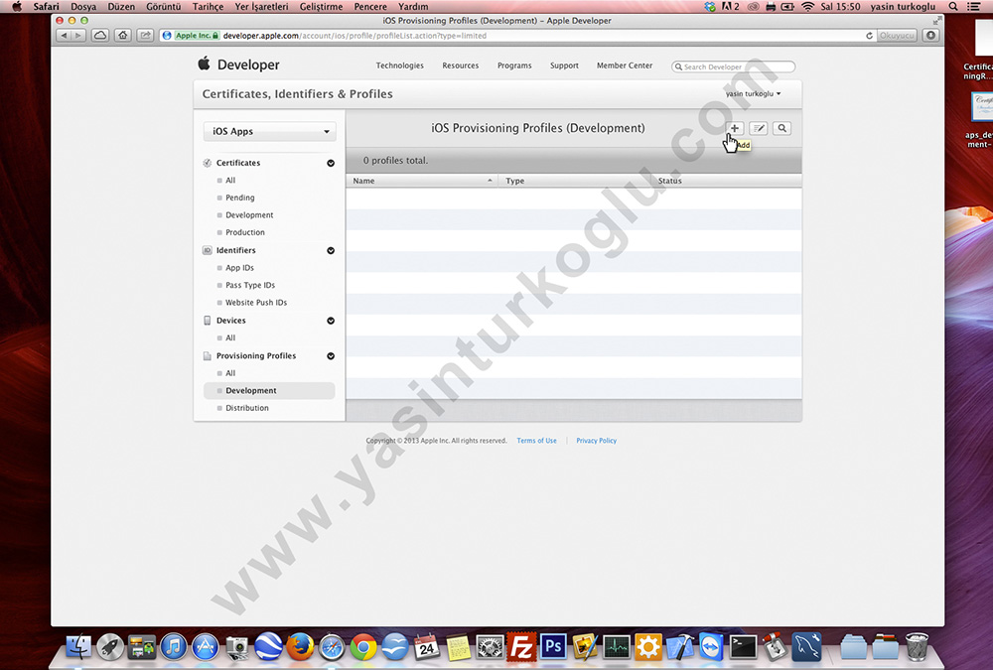993x670 pixels.
Task: Open Pass Type IDs
Action: (x=250, y=285)
